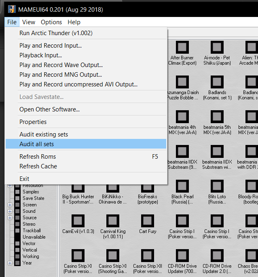Select Exit in File menu
The height and width of the screenshot is (277, 258).
(86, 179)
